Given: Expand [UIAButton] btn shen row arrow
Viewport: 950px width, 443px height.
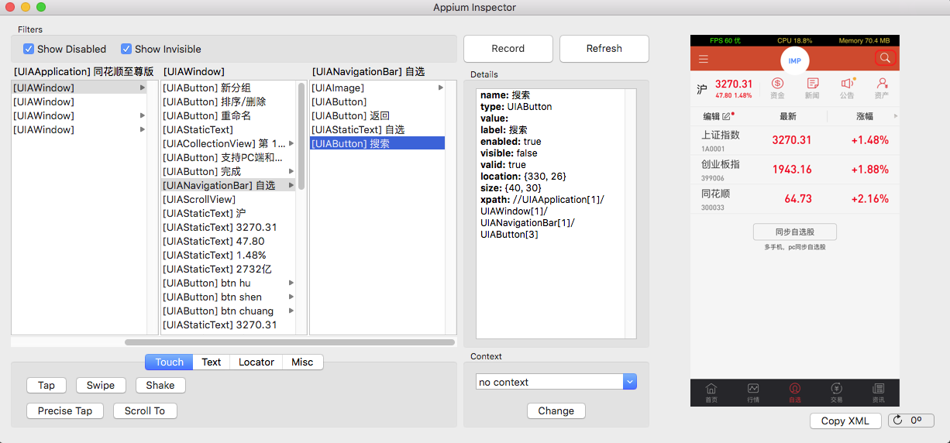Looking at the screenshot, I should point(291,297).
